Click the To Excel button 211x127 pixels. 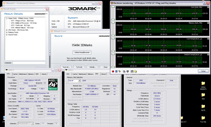pyautogui.click(x=79, y=67)
